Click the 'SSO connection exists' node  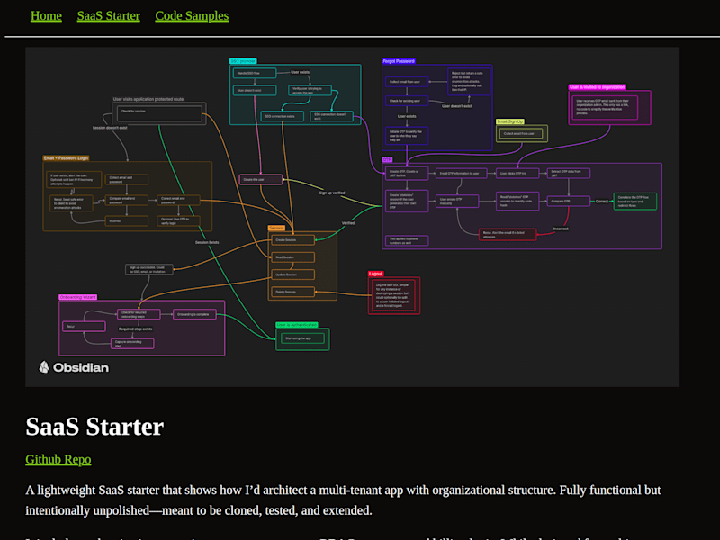coord(282,116)
